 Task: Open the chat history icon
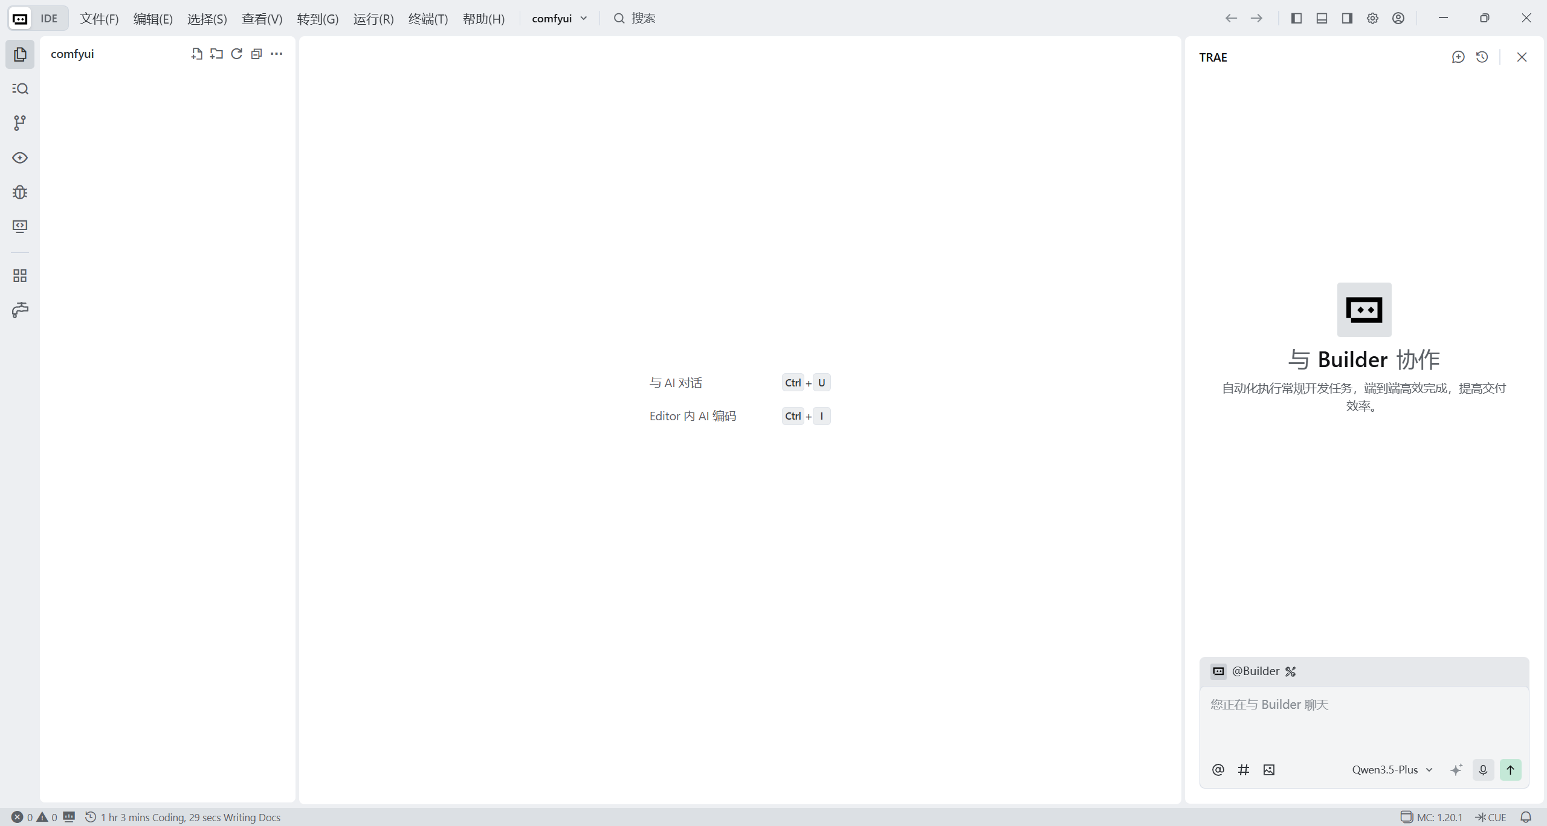[x=1482, y=57]
